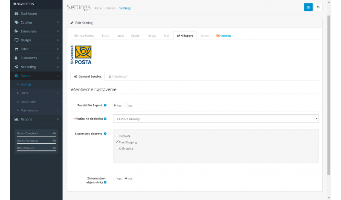Select Yes for Zmena stavu objednávky
Image resolution: width=341 pixels, height=200 pixels.
[x=115, y=178]
